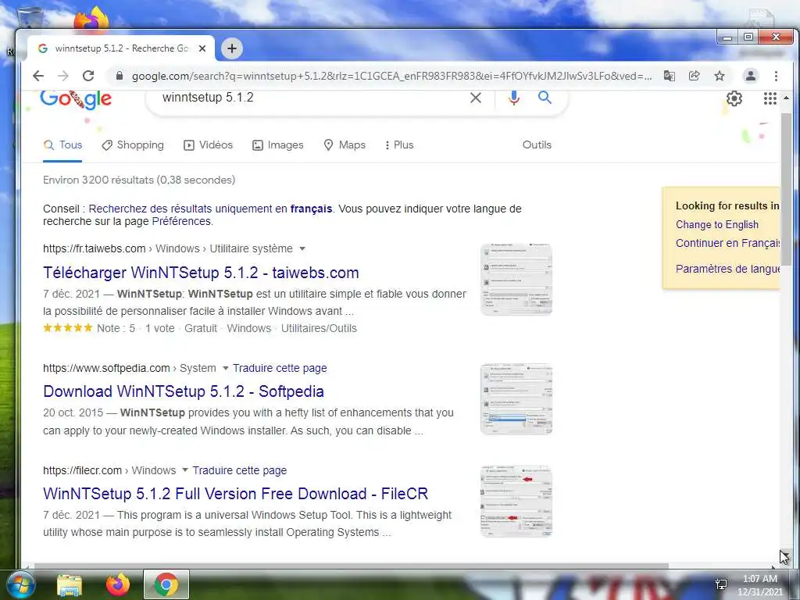Open the Chrome profile avatar
The height and width of the screenshot is (600, 800).
click(751, 76)
